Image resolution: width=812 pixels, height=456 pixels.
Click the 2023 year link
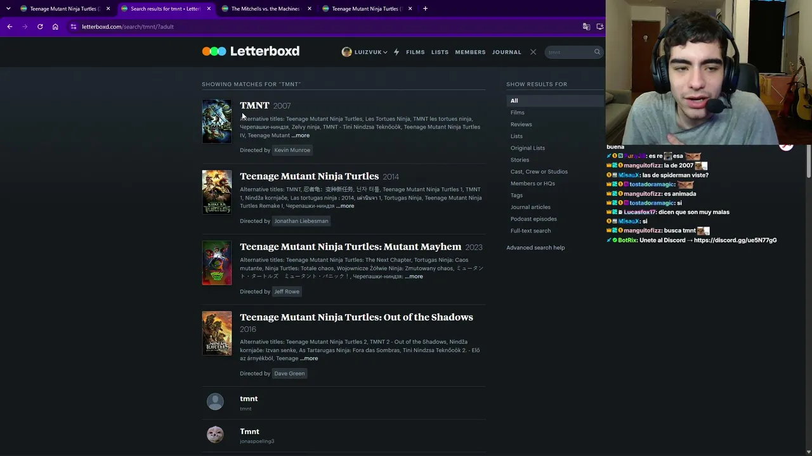pyautogui.click(x=474, y=247)
